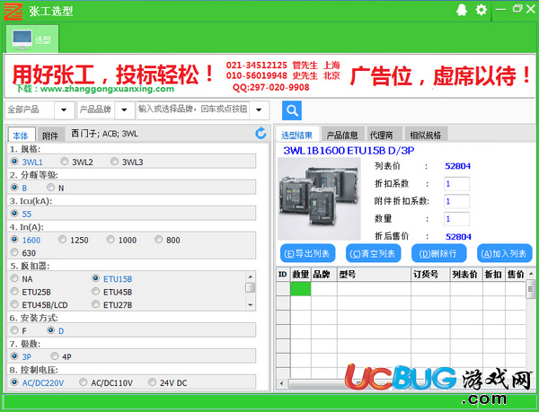Switch to the 附件 tab
This screenshot has height=412, width=539.
tap(50, 136)
